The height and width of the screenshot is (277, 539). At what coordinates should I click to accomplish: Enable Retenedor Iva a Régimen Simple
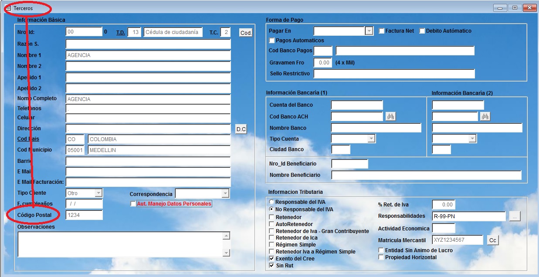click(272, 252)
